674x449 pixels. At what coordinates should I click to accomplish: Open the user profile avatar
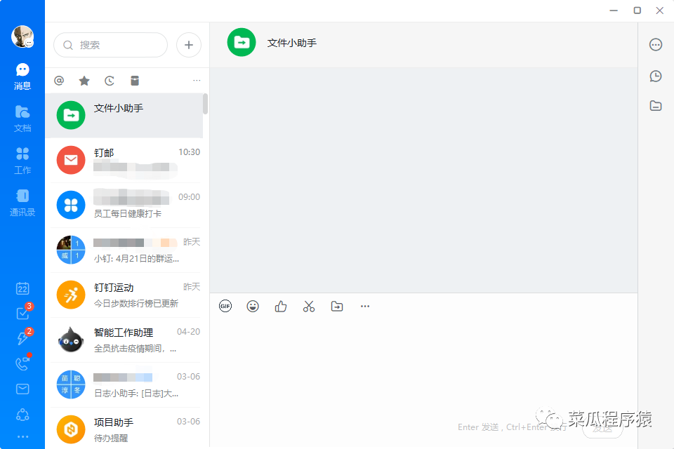[22, 36]
